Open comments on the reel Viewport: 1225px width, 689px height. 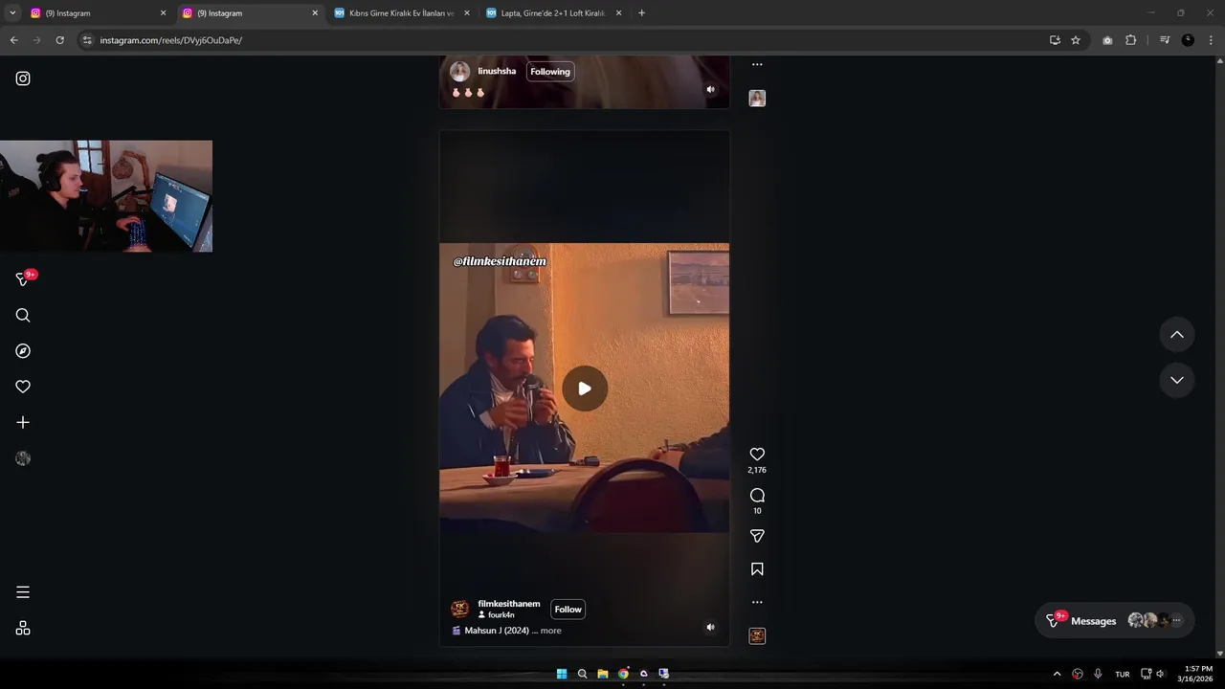point(757,495)
